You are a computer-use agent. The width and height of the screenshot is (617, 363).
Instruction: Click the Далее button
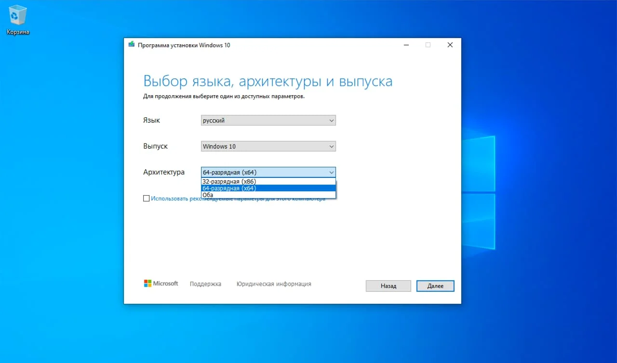click(435, 286)
